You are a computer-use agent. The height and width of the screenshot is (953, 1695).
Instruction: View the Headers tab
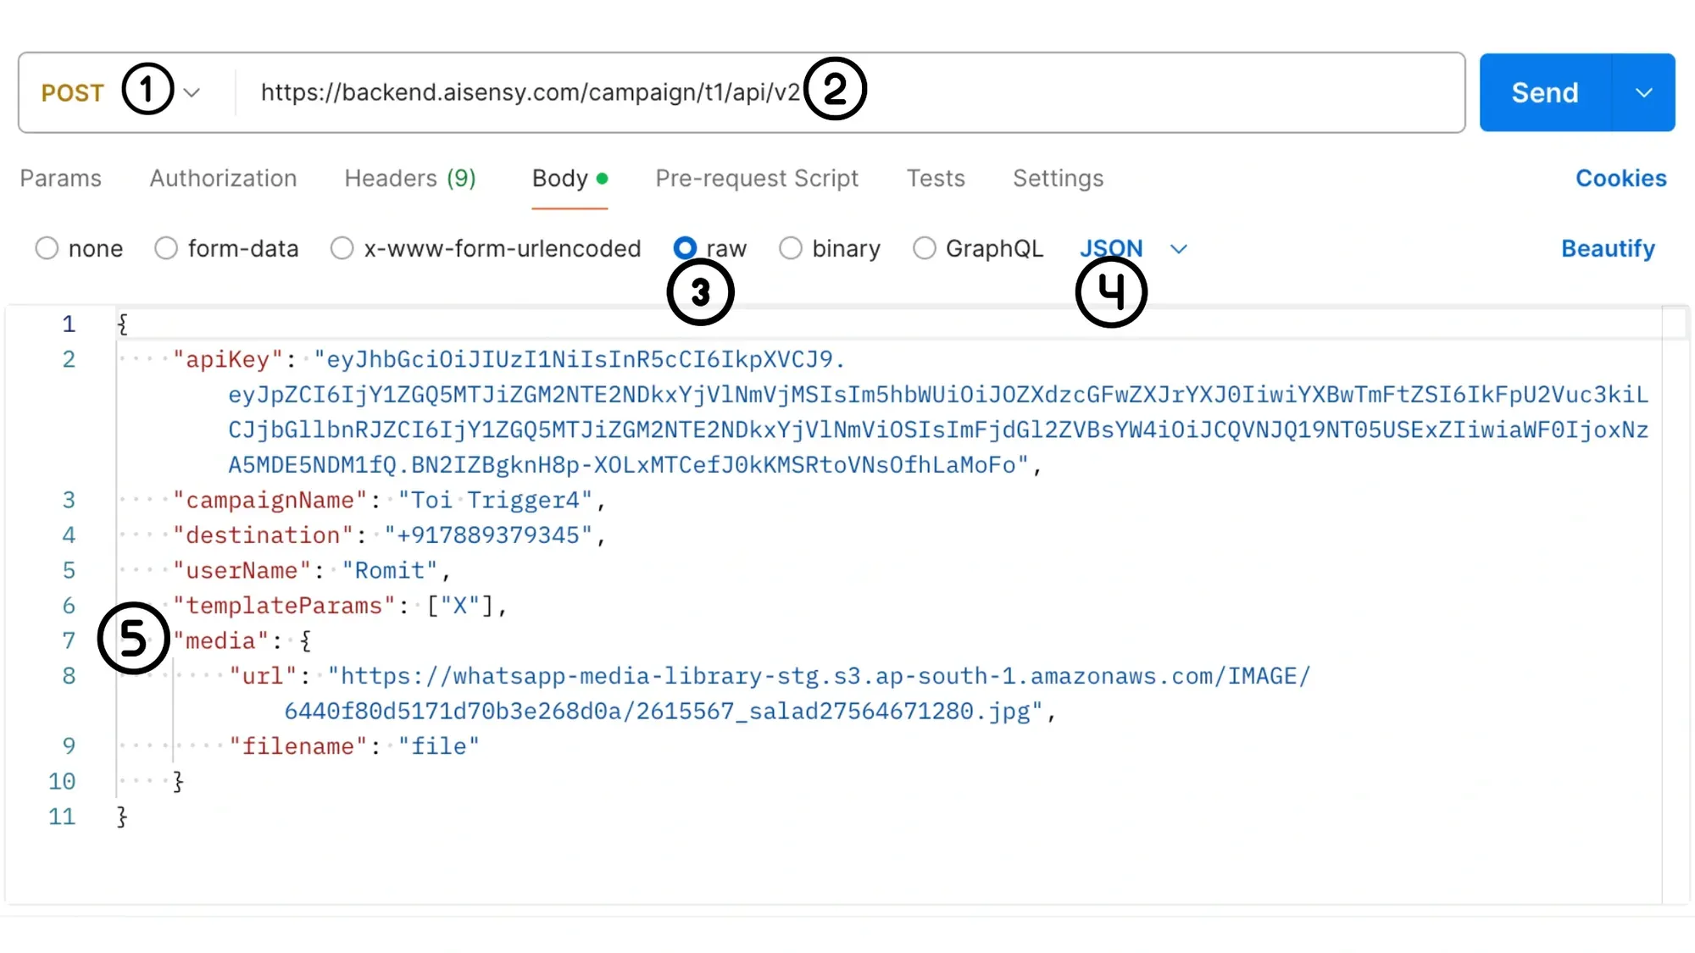pyautogui.click(x=409, y=178)
